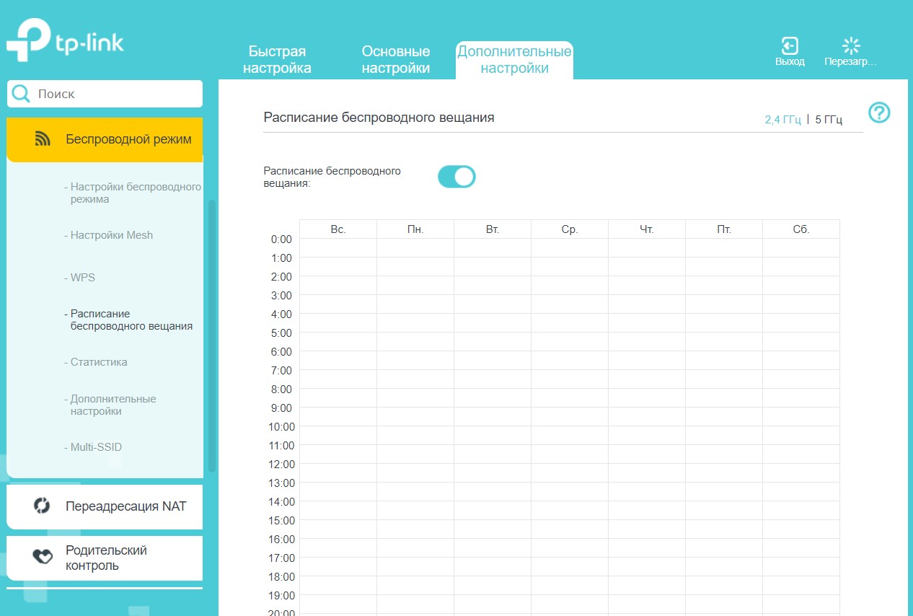The width and height of the screenshot is (913, 616).
Task: Click the search magnifier icon
Action: click(x=22, y=94)
